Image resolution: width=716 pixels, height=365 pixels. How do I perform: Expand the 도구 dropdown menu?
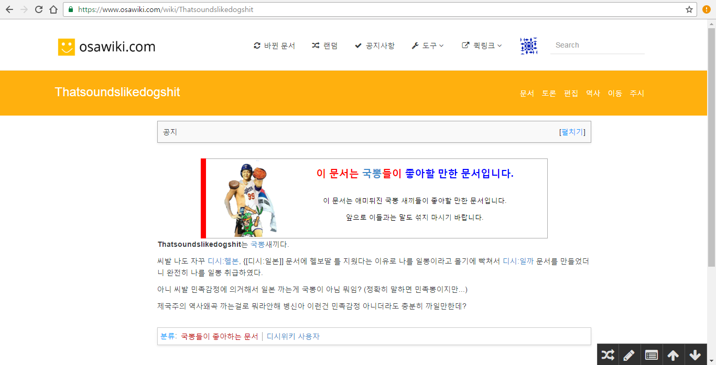click(x=428, y=46)
